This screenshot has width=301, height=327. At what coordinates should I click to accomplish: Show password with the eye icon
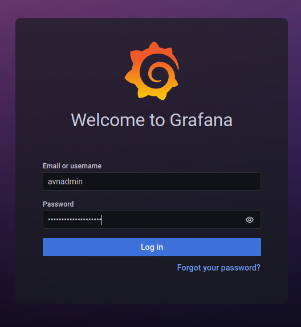(x=250, y=220)
